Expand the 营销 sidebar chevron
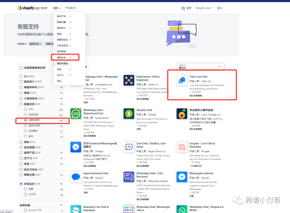This screenshot has width=290, height=213. coord(61,93)
